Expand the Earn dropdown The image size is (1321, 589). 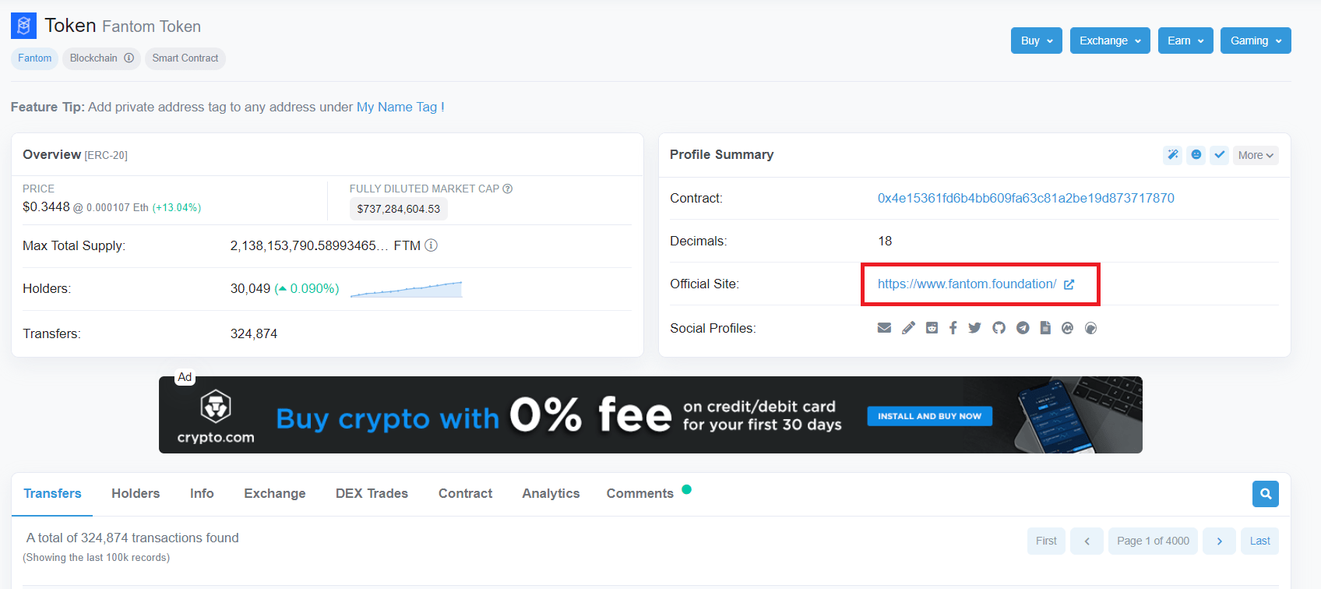tap(1185, 41)
